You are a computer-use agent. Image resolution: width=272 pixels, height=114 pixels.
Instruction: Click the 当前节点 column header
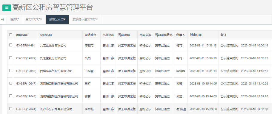point(145,35)
